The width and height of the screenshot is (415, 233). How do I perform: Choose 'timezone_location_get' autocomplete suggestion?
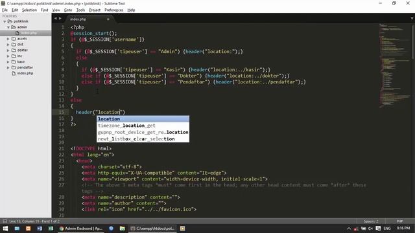pyautogui.click(x=143, y=126)
